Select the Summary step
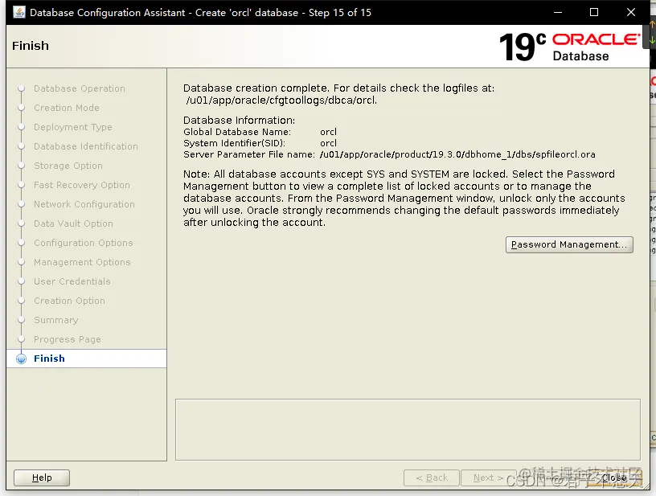Viewport: 656px width, 496px height. pos(56,320)
